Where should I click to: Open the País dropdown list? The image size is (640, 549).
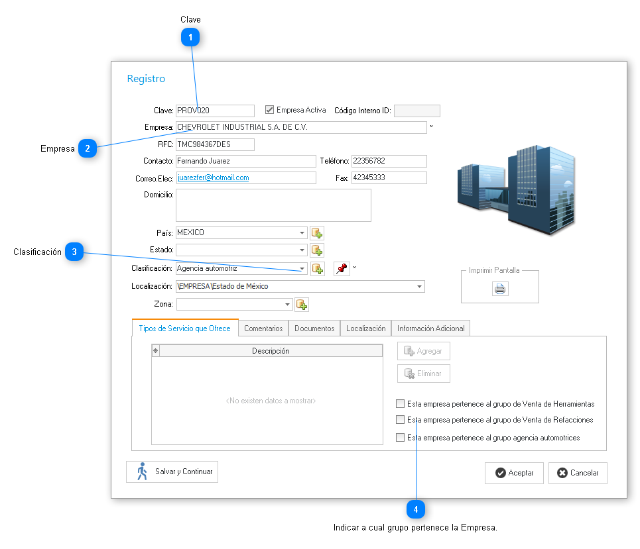click(302, 233)
